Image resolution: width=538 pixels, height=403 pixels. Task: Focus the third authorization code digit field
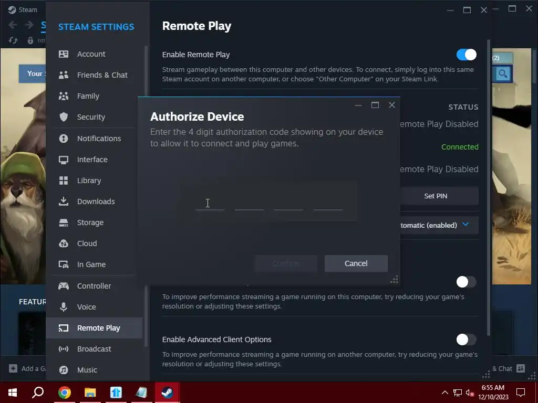click(x=288, y=202)
